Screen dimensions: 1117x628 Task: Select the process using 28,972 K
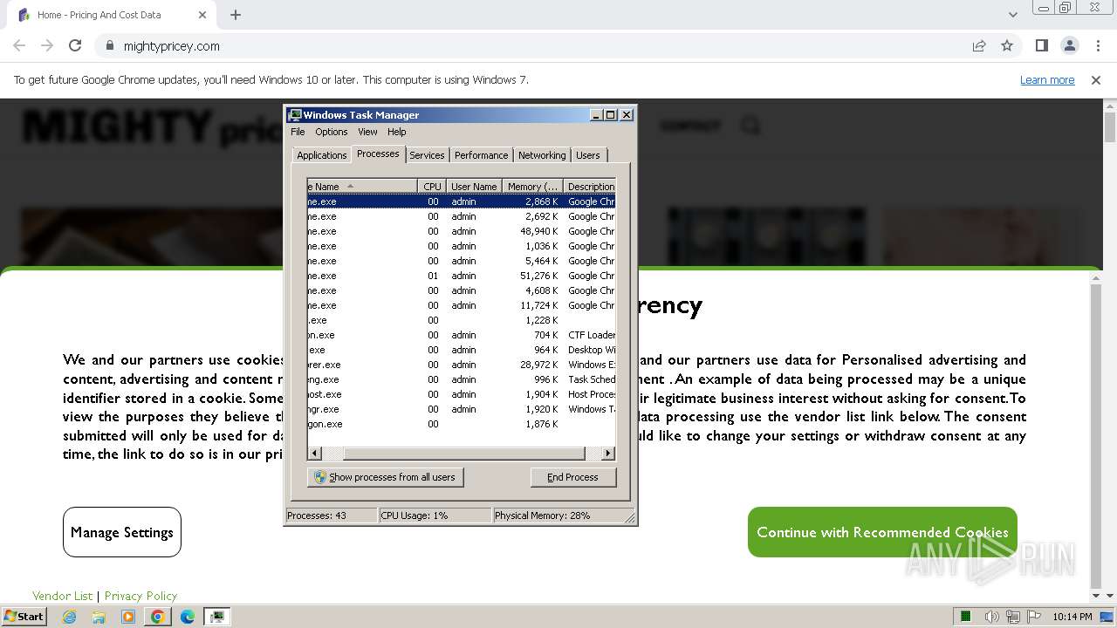pos(462,365)
